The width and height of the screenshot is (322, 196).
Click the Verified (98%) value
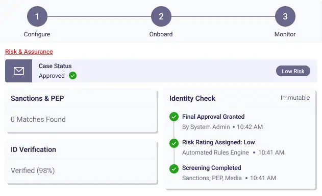33,171
